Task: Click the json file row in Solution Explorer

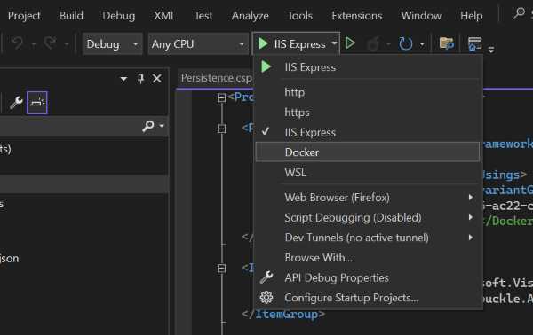Action: pyautogui.click(x=84, y=259)
